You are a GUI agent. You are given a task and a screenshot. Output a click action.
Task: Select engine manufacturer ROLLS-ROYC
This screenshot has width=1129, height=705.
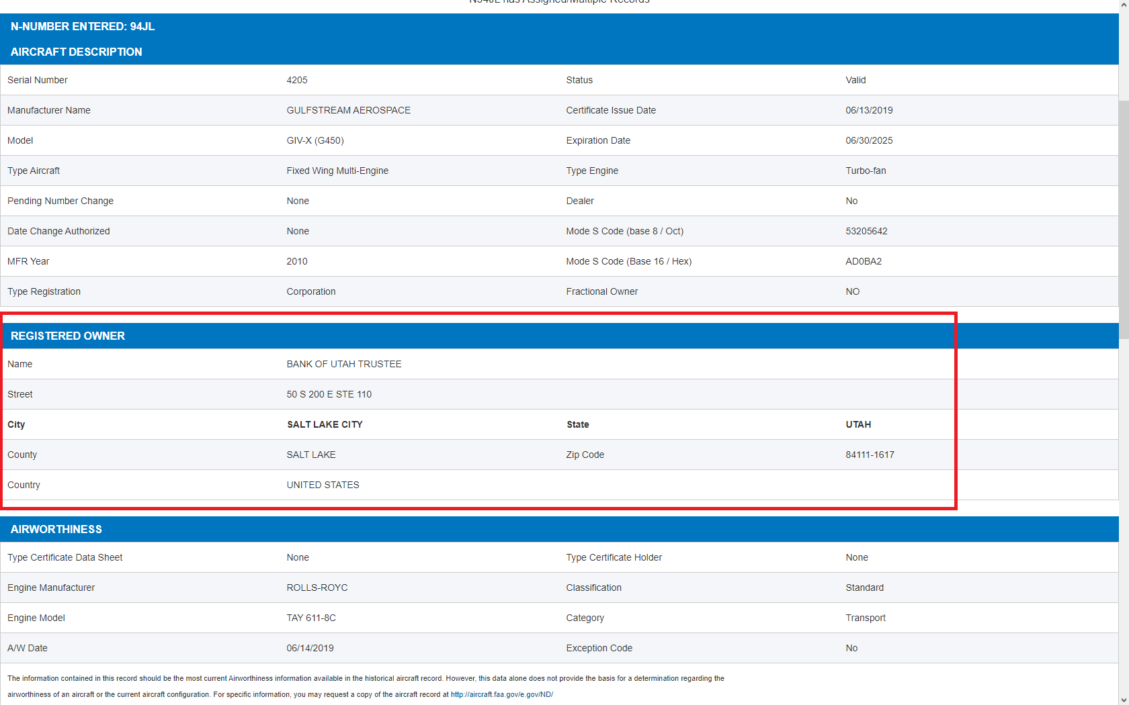point(317,587)
